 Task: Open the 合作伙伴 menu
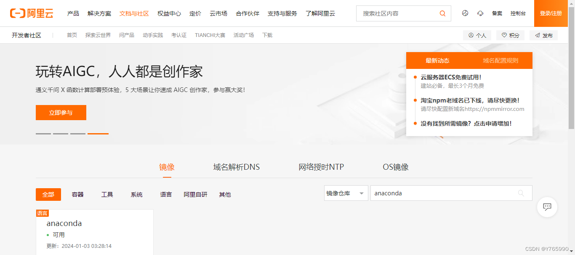(x=248, y=13)
